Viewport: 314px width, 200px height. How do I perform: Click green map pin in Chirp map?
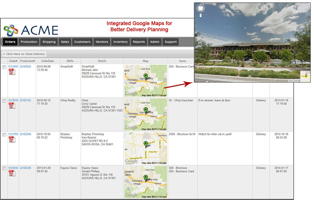click(x=146, y=110)
